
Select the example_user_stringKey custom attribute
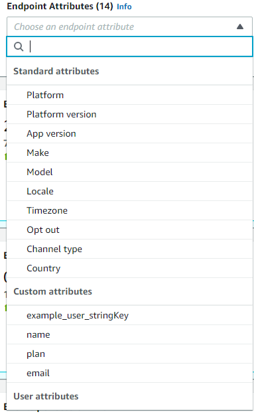coord(129,315)
